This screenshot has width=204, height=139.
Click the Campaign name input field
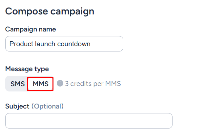tap(64, 44)
